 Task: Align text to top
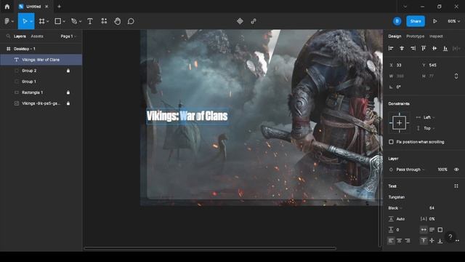click(x=424, y=241)
